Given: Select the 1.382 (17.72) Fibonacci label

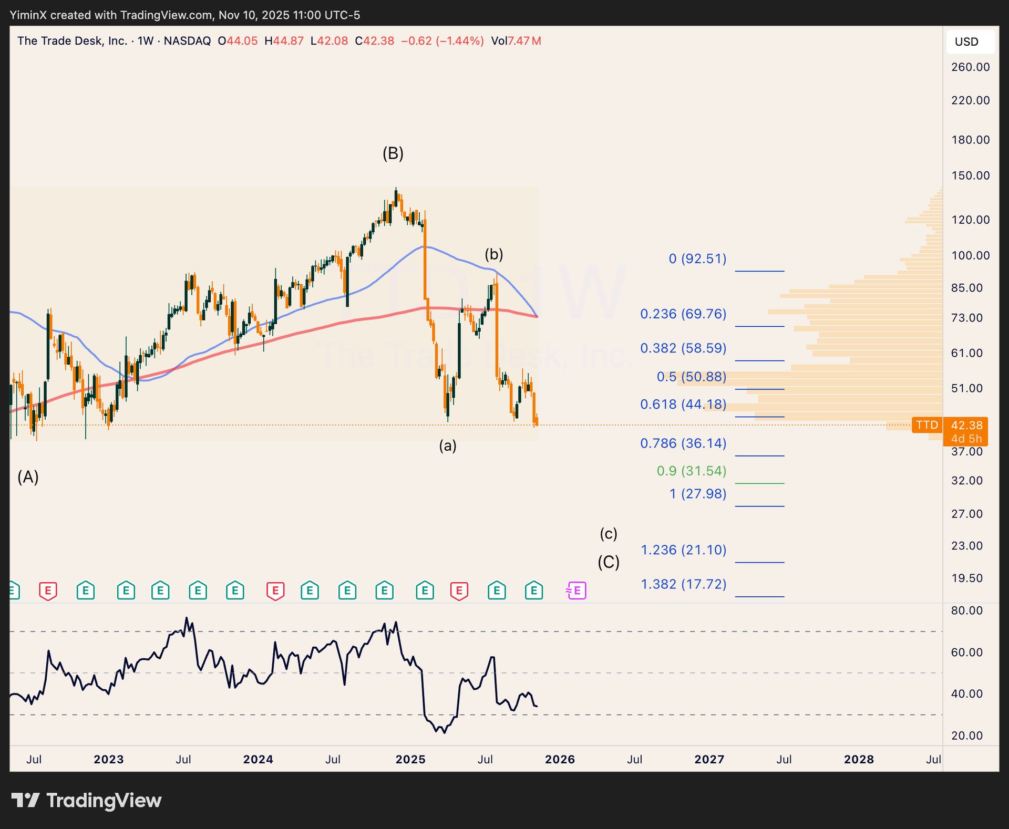Looking at the screenshot, I should click(683, 584).
